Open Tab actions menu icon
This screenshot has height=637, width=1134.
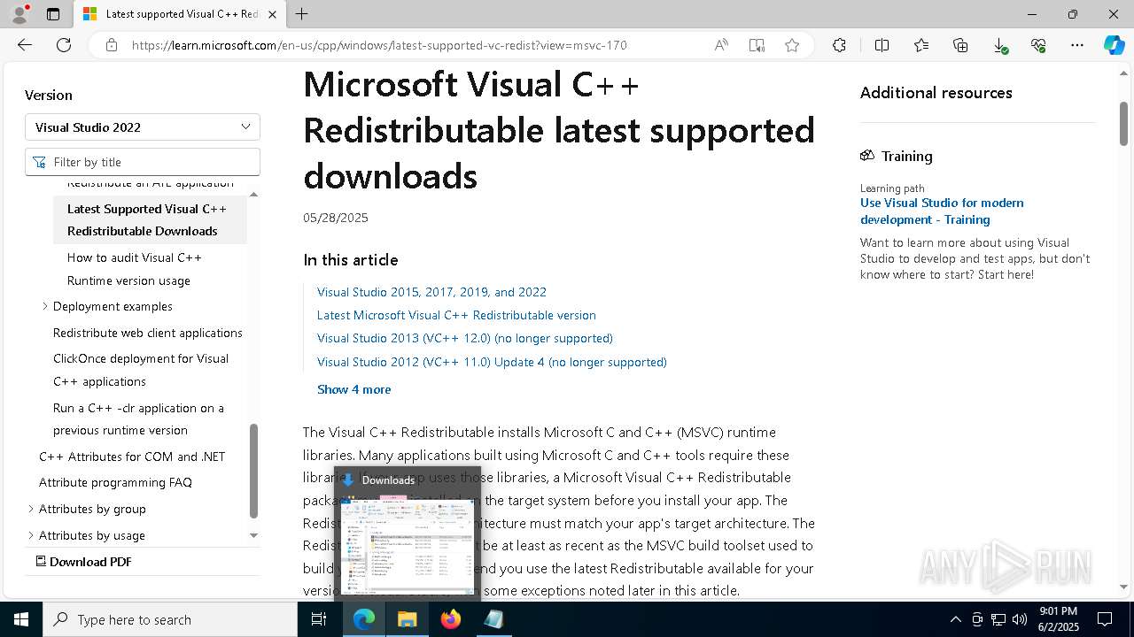coord(53,14)
